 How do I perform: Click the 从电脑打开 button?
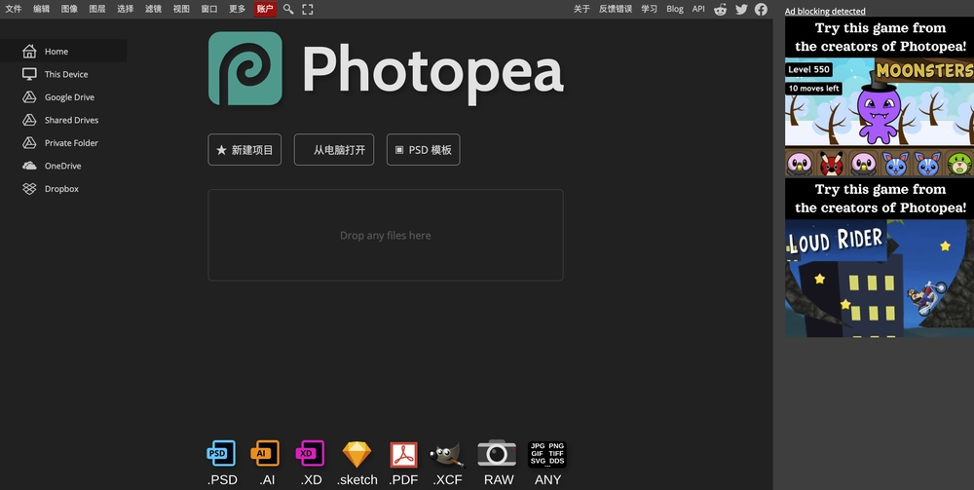pyautogui.click(x=334, y=150)
